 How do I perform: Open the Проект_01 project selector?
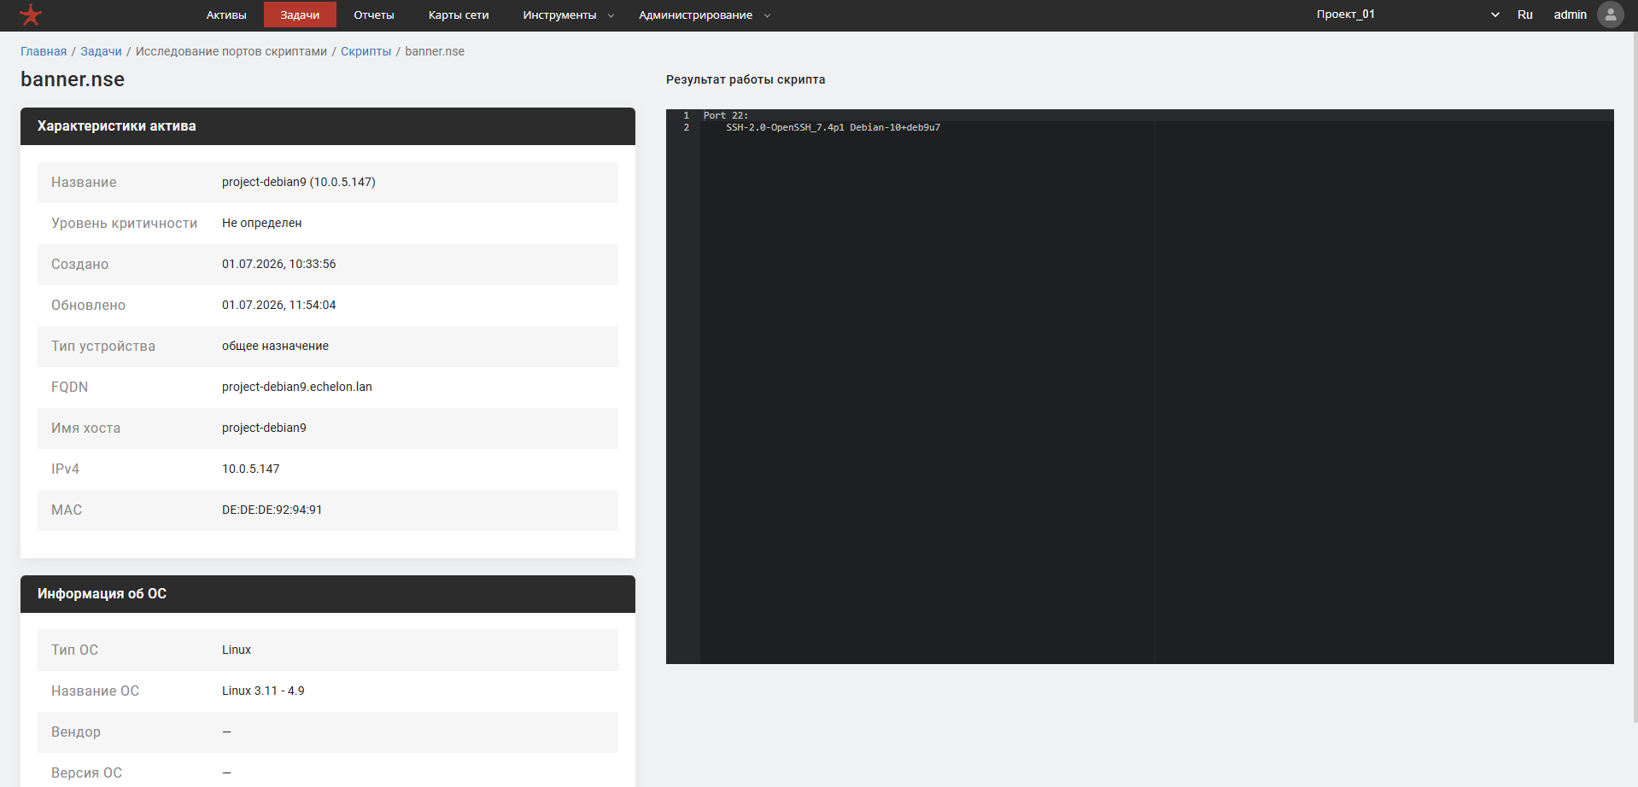pyautogui.click(x=1407, y=15)
